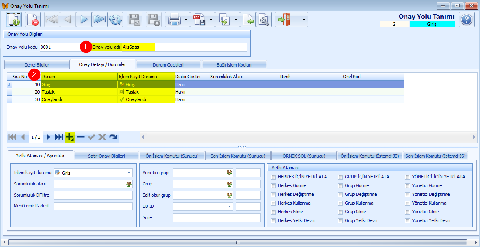Select the Taslak row in grid
This screenshot has height=247, width=480.
coord(79,92)
